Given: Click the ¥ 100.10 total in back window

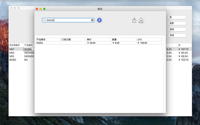Looking at the screenshot, I should point(183,60).
